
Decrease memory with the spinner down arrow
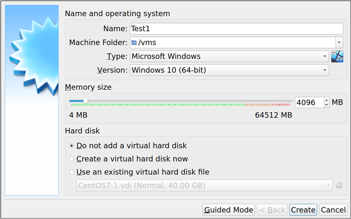326,104
